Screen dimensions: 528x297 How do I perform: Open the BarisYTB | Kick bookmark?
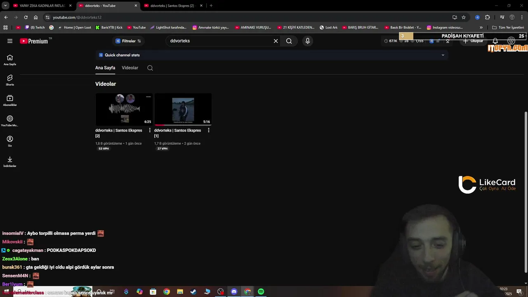click(109, 28)
